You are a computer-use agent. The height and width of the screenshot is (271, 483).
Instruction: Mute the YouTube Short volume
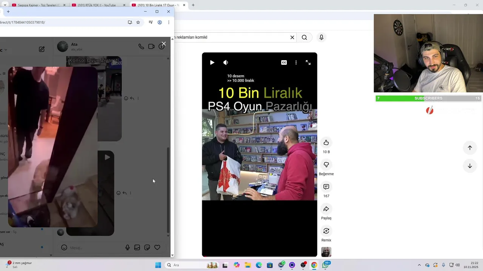tap(226, 62)
